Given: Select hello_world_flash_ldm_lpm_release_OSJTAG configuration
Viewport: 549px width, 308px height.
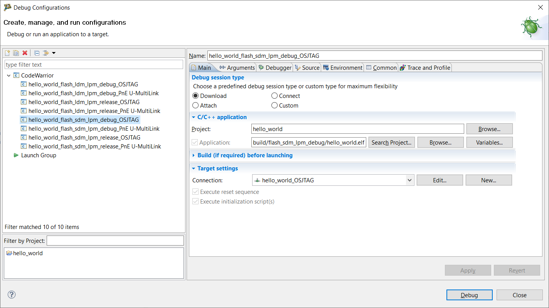Looking at the screenshot, I should coord(84,102).
